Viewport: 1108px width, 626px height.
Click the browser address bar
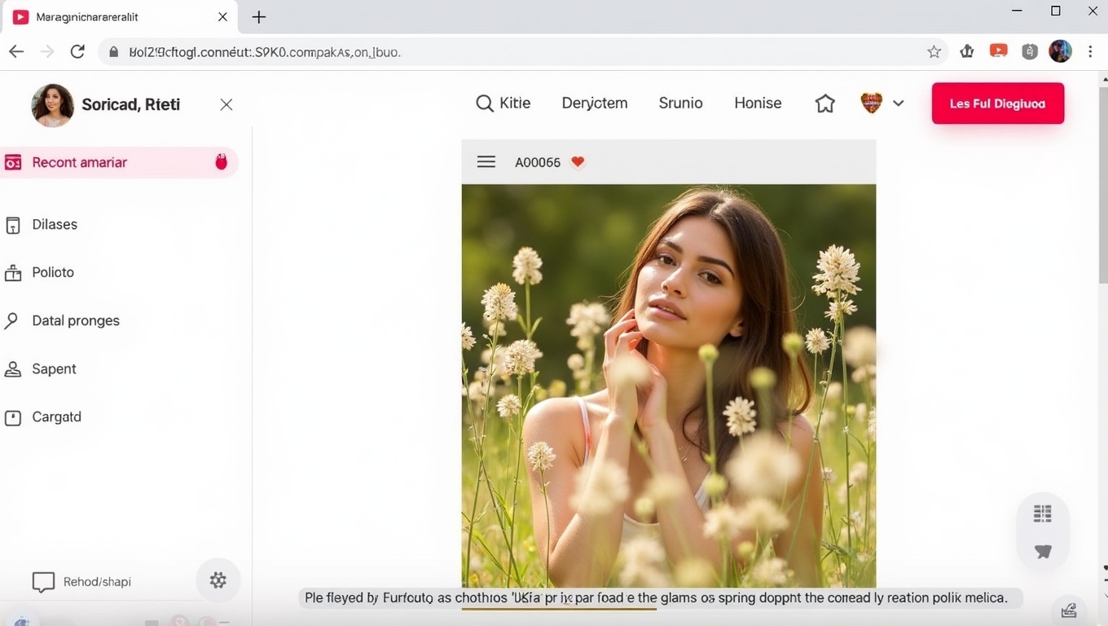click(x=521, y=52)
